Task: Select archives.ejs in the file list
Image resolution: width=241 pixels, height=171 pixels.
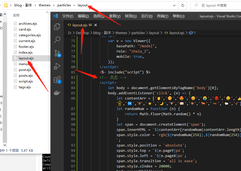Action: pos(28,23)
